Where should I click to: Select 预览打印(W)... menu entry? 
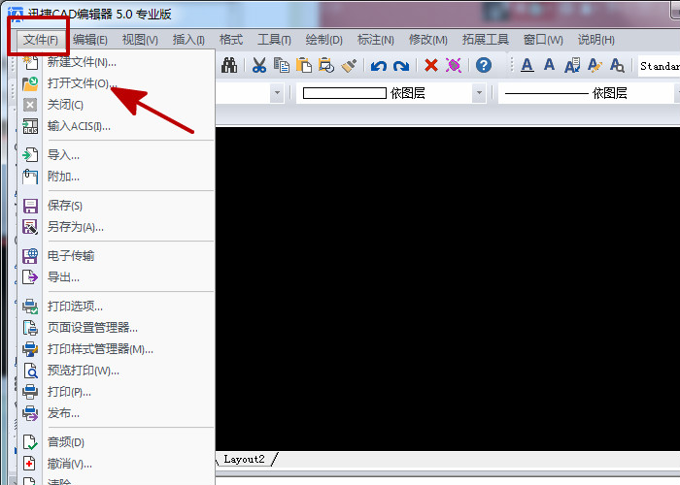point(84,371)
